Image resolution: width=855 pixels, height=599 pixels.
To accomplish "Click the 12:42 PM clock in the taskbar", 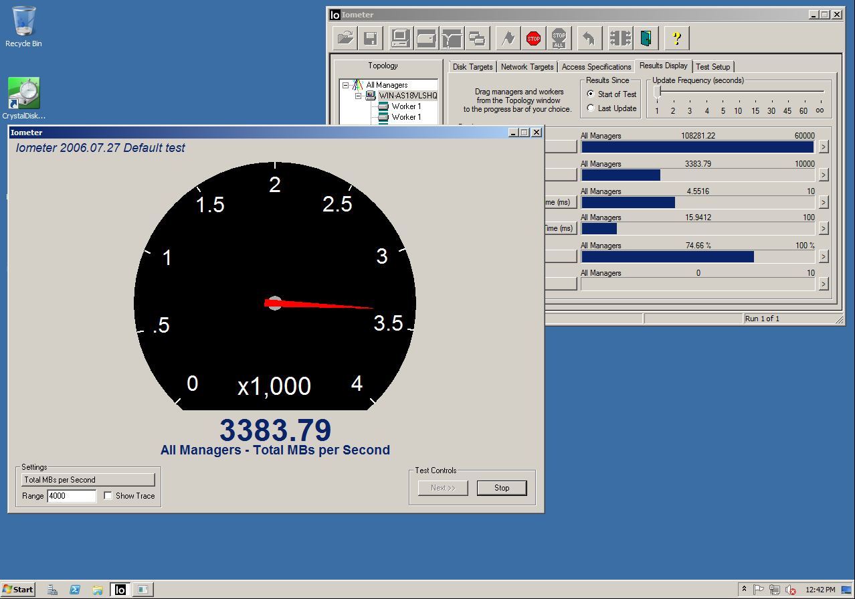I will (820, 590).
